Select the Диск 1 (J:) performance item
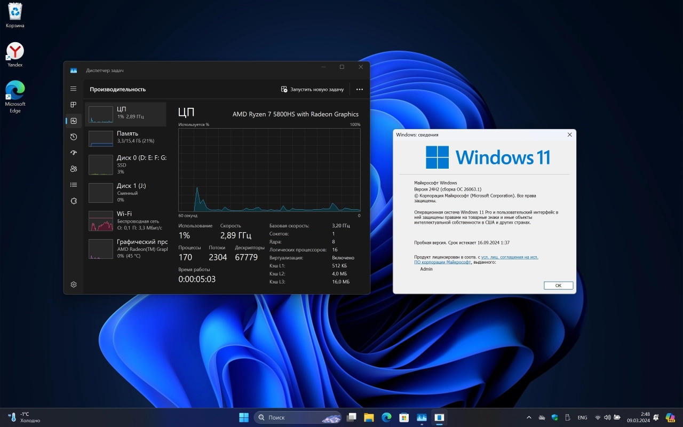Viewport: 683px width, 427px height. [126, 192]
